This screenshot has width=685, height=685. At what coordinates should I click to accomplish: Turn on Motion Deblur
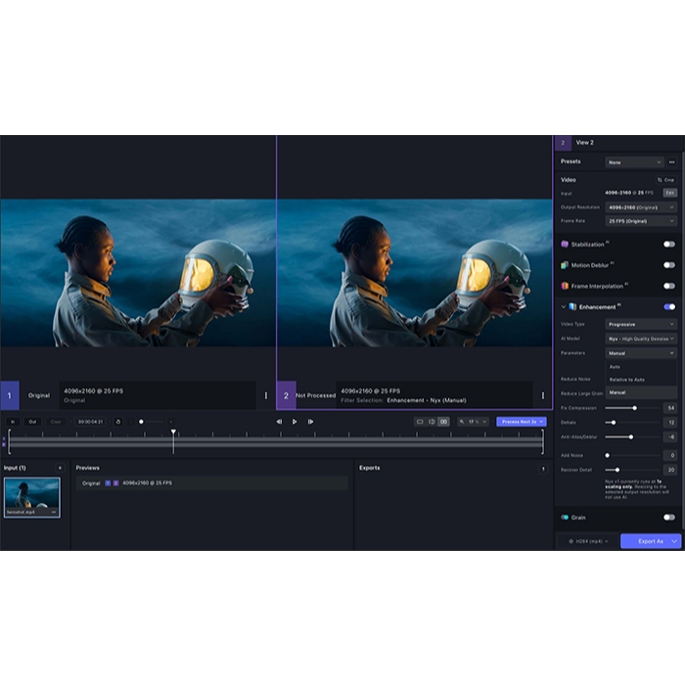[669, 265]
